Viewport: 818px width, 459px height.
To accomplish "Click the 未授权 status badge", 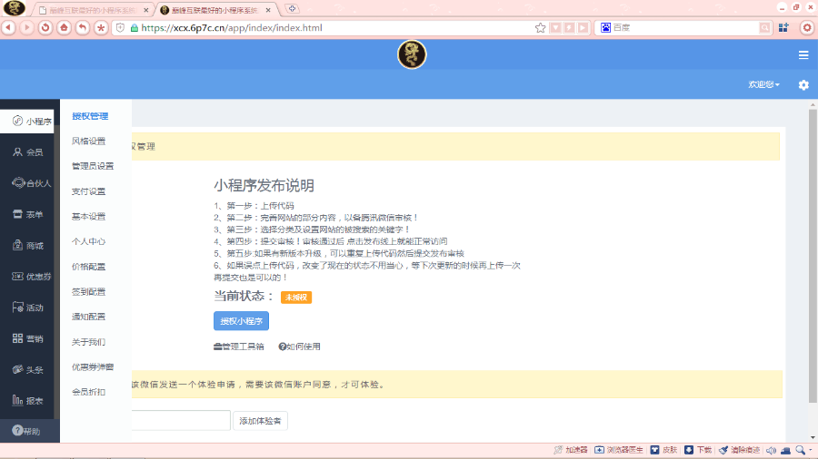I will [295, 298].
